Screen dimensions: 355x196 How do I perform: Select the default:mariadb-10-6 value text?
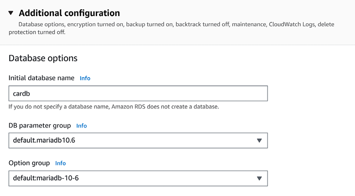point(46,178)
